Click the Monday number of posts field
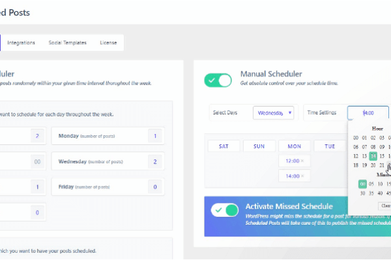Image resolution: width=391 pixels, height=260 pixels. coord(155,136)
